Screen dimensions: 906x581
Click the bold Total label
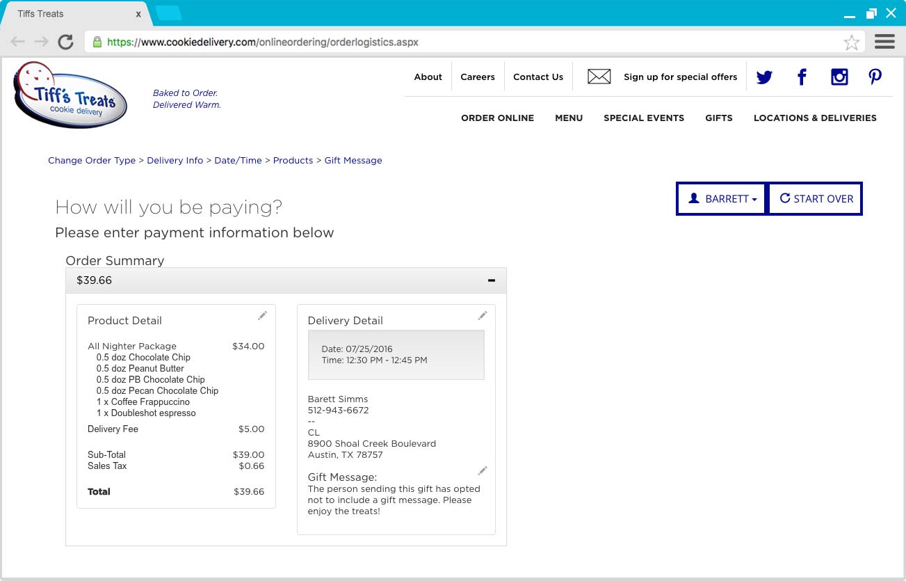pyautogui.click(x=99, y=492)
